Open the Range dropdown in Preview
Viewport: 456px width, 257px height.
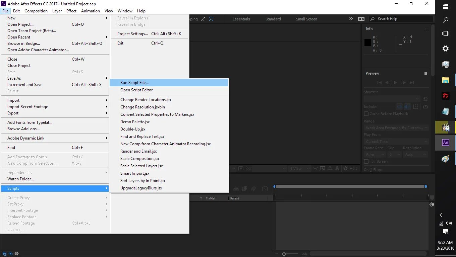pos(397,128)
